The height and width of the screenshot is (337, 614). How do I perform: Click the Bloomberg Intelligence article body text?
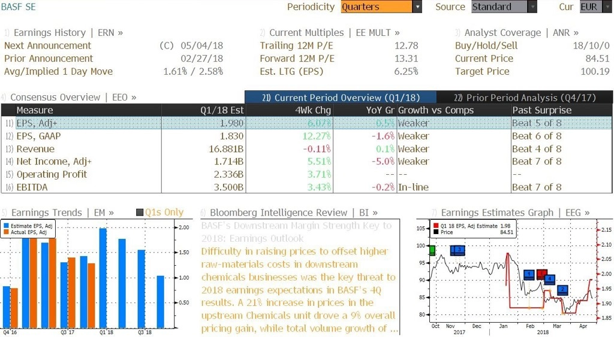point(299,290)
